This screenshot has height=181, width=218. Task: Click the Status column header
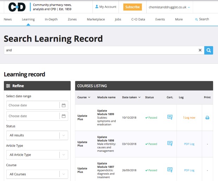coord(149,97)
